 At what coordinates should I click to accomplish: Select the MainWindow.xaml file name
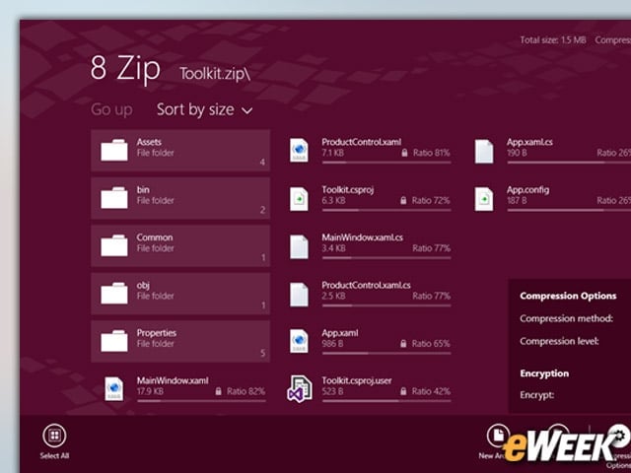click(173, 380)
